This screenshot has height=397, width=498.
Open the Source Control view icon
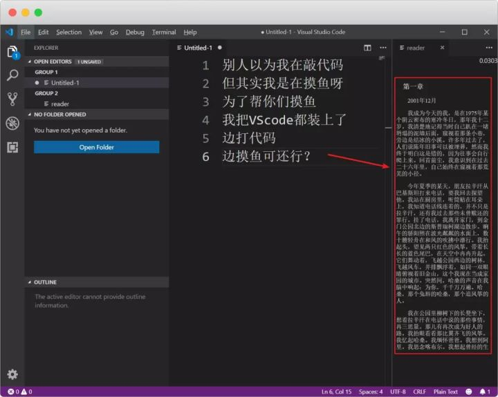click(12, 99)
